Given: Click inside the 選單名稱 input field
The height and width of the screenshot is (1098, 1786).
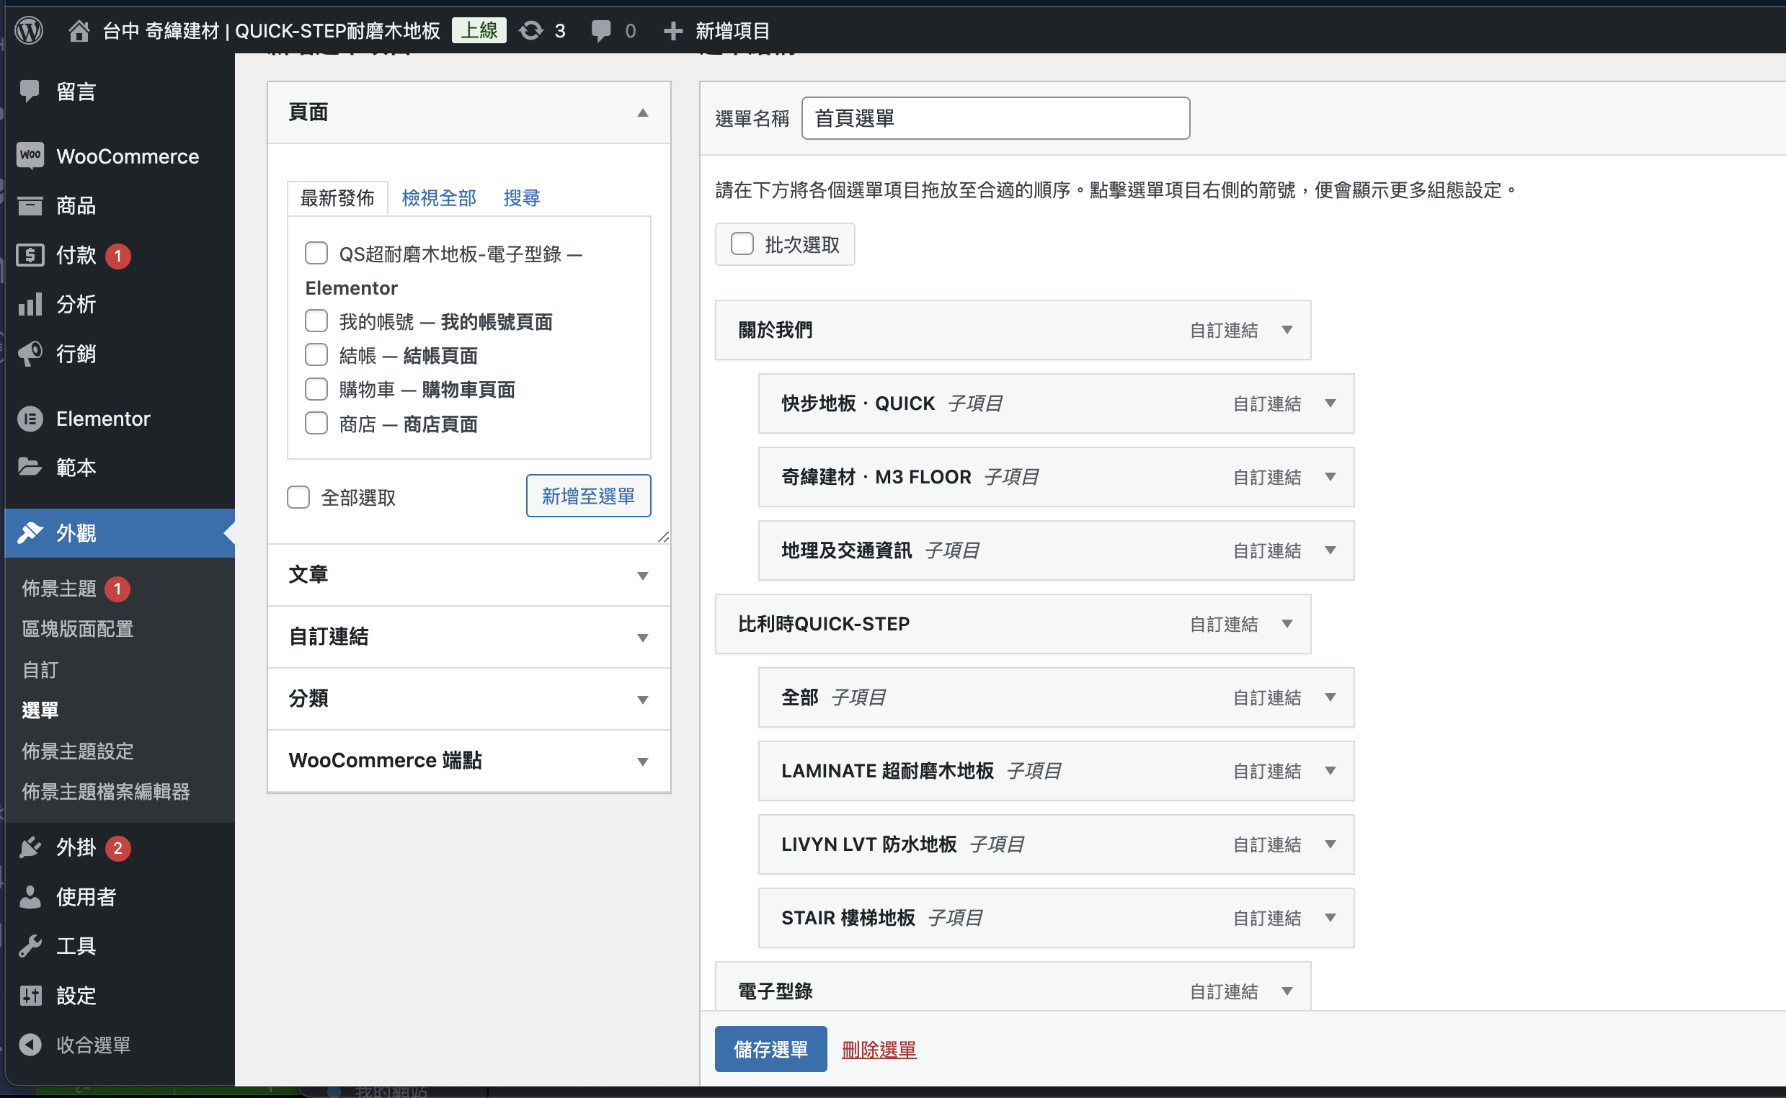Looking at the screenshot, I should tap(995, 117).
